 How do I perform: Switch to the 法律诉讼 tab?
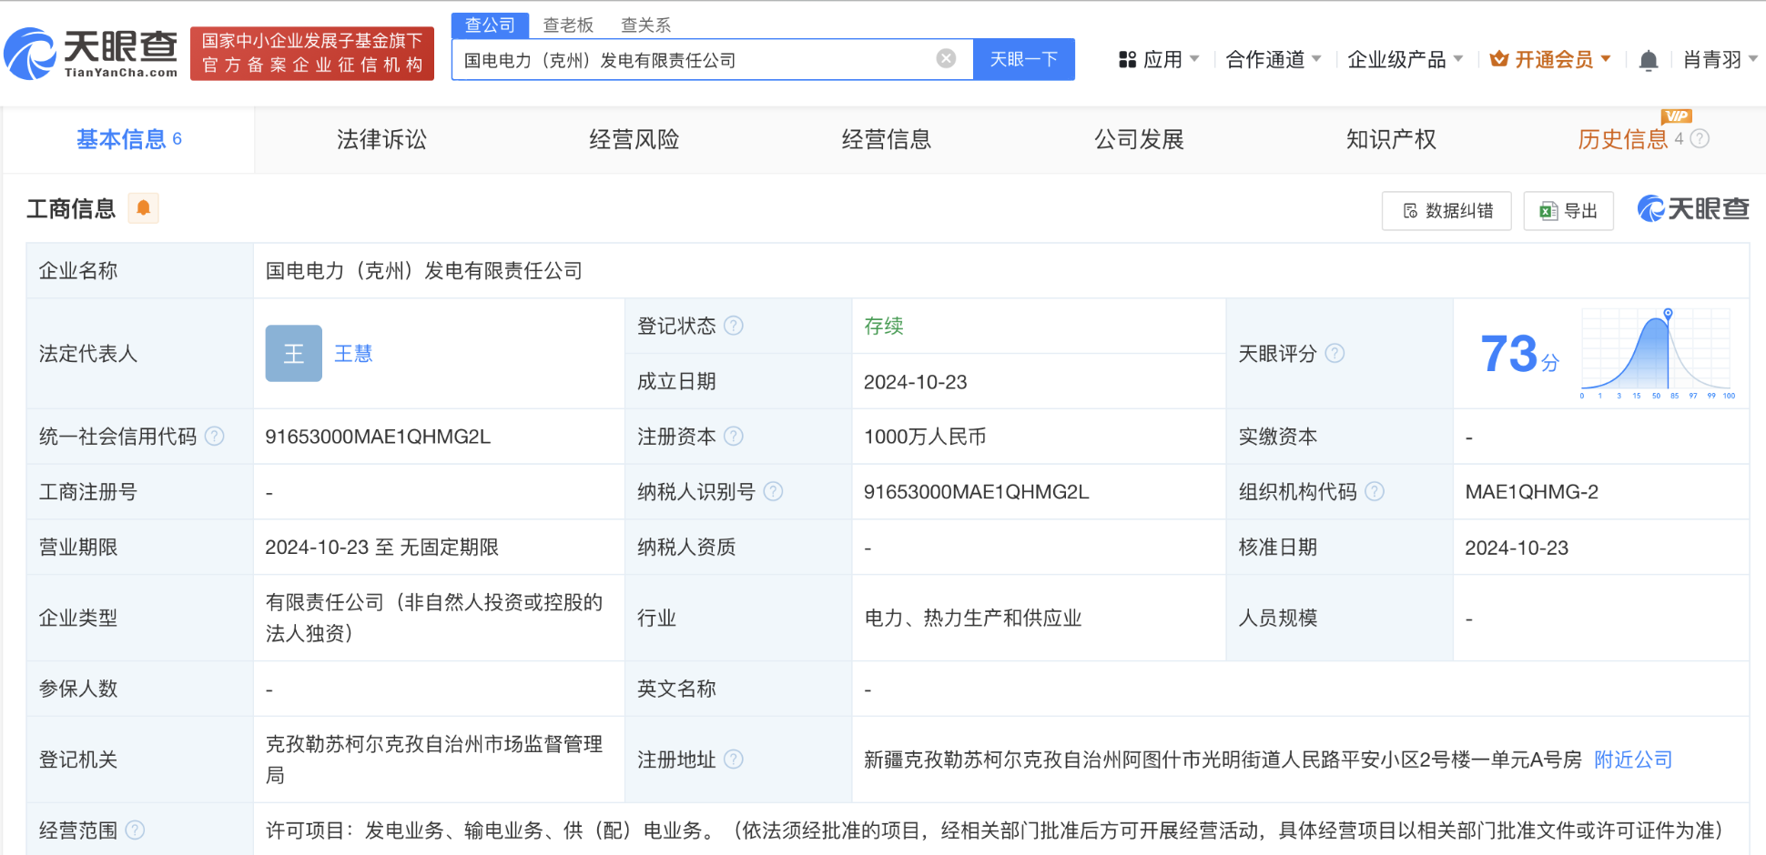pyautogui.click(x=381, y=139)
